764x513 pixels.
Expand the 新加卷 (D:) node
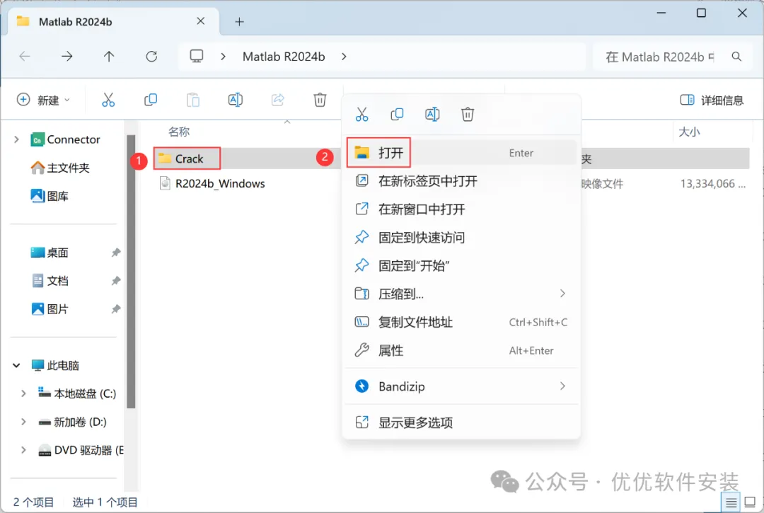pos(23,422)
